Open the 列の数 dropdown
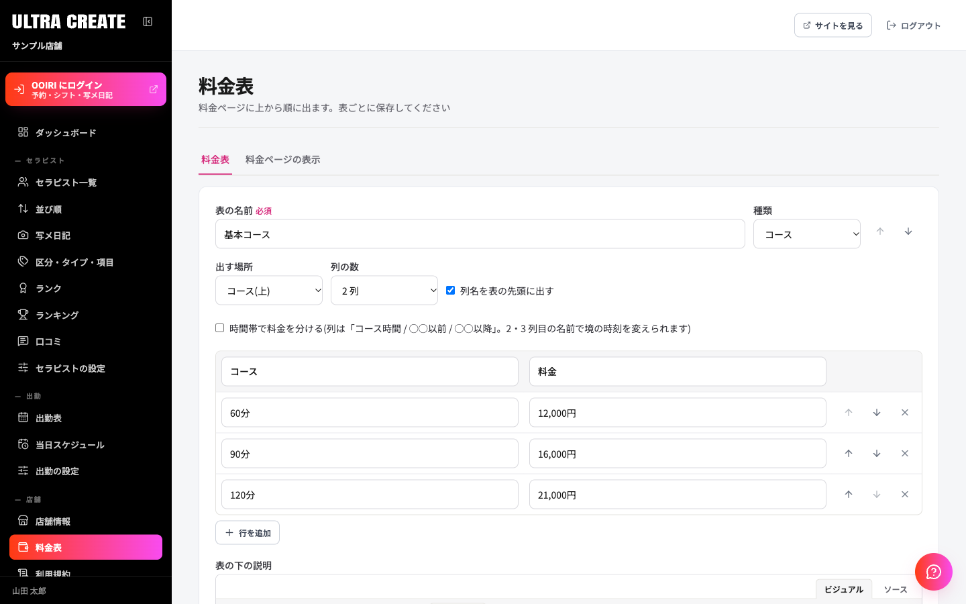Viewport: 966px width, 604px height. 384,291
